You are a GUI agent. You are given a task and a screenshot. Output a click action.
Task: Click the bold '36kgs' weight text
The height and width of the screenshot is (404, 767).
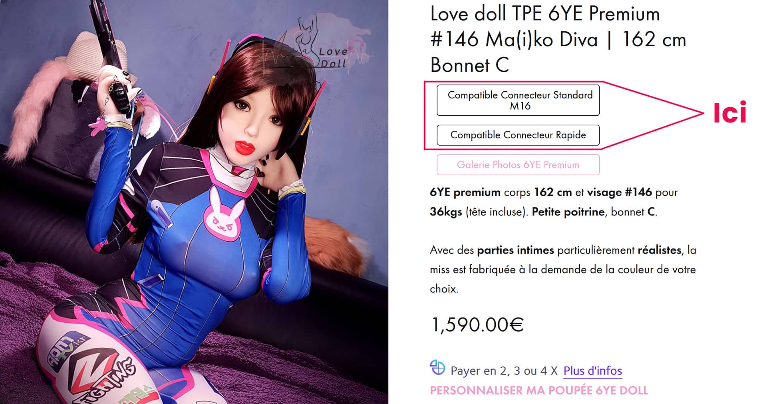point(446,212)
